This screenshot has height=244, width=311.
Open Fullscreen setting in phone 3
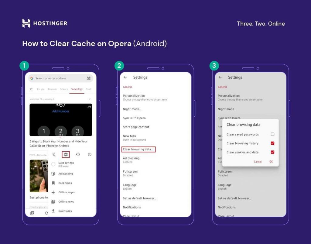[225, 174]
